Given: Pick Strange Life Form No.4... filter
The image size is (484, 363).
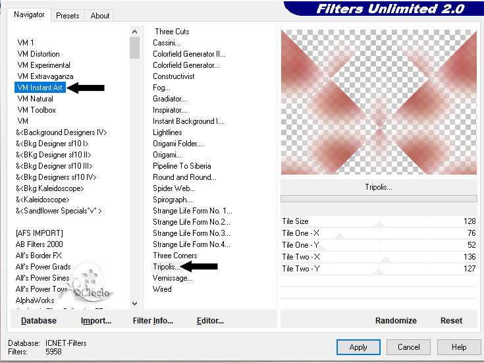Looking at the screenshot, I should (192, 244).
